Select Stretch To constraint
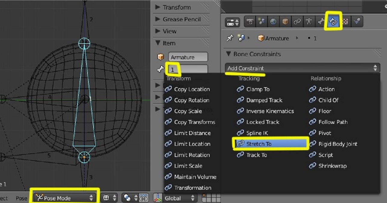The height and width of the screenshot is (203, 387). click(x=271, y=144)
